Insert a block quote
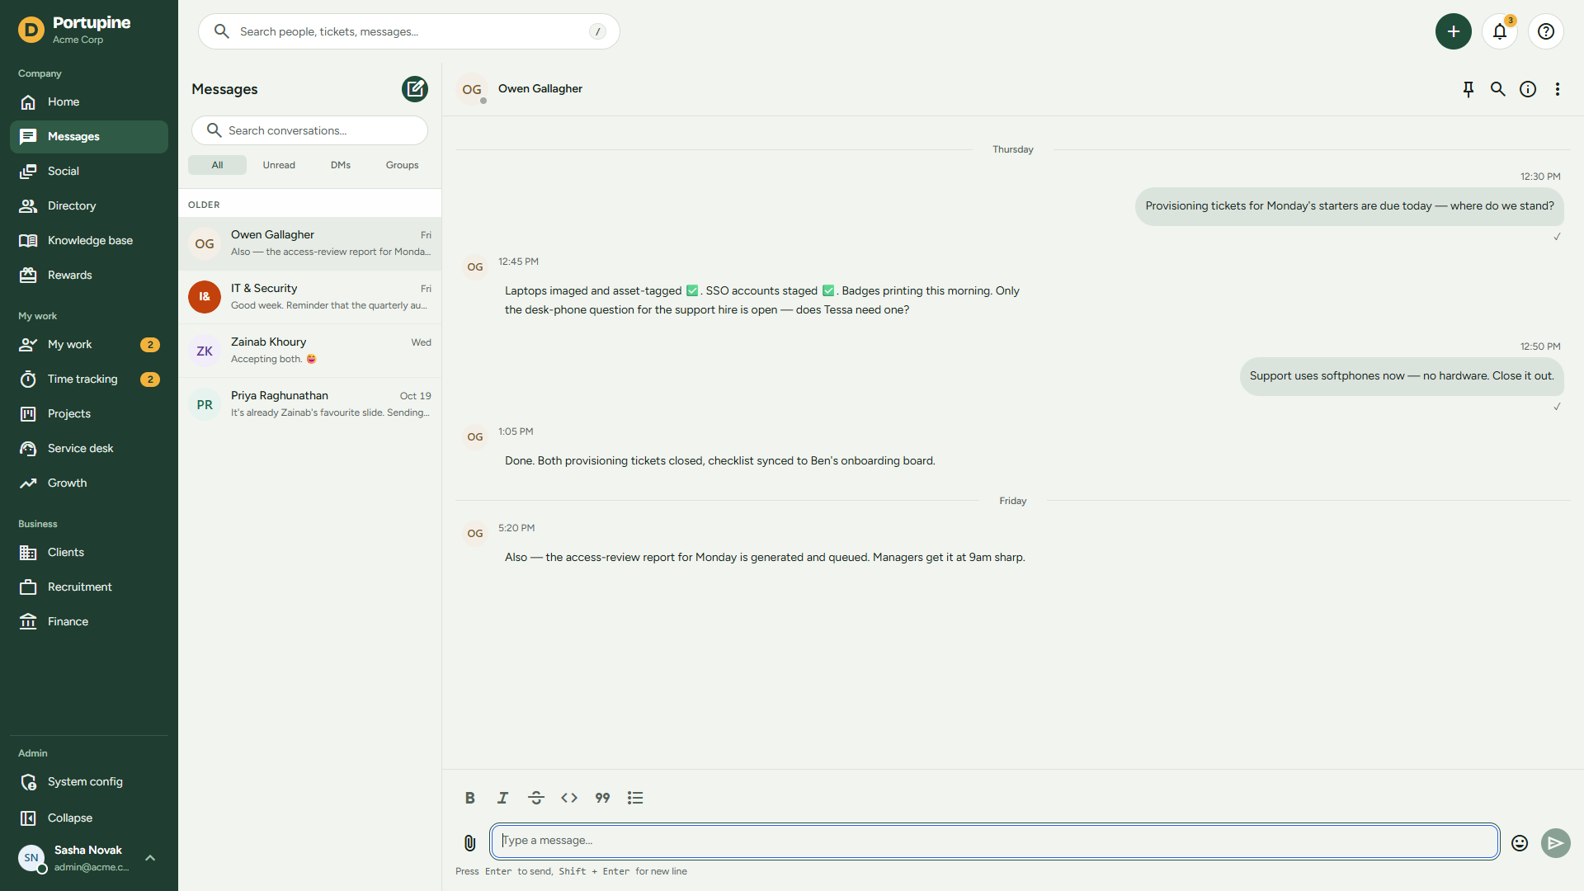This screenshot has height=891, width=1584. [602, 798]
